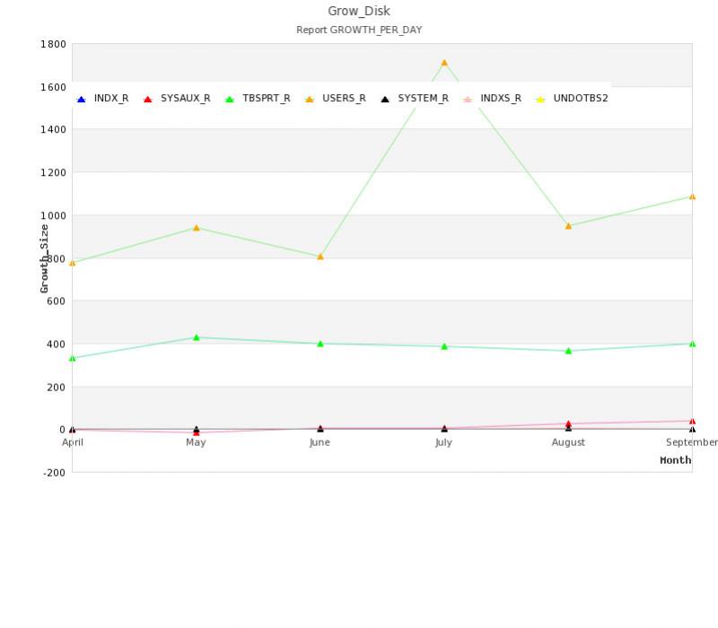The width and height of the screenshot is (718, 628).
Task: Click the May x-axis label
Action: pyautogui.click(x=196, y=442)
